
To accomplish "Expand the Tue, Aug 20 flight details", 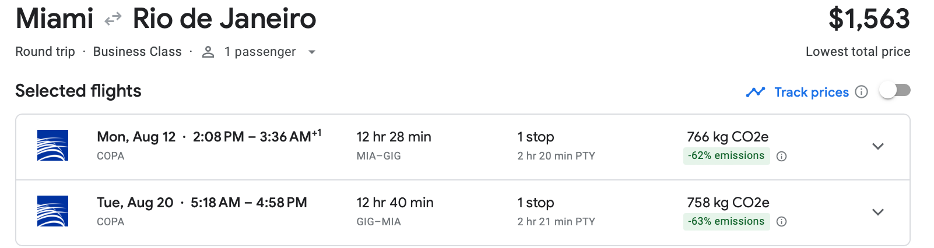I will (878, 212).
